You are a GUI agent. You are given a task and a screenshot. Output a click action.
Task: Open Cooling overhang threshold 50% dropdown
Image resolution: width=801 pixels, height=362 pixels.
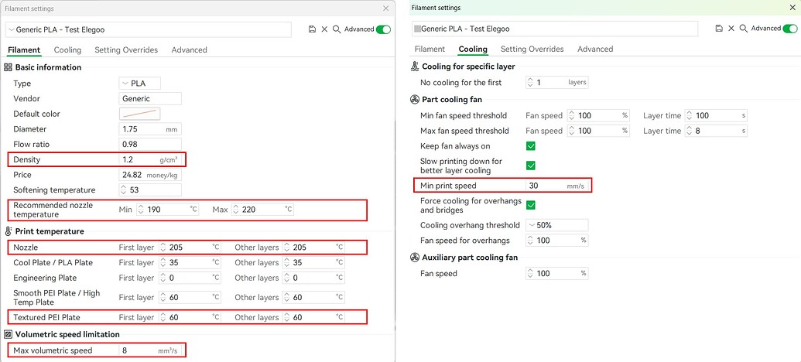[556, 225]
